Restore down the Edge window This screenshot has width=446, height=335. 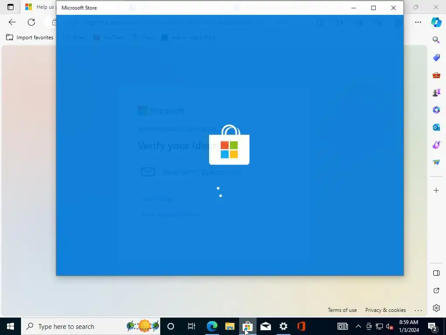click(x=416, y=7)
